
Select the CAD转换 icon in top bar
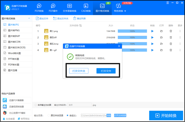[86, 6]
